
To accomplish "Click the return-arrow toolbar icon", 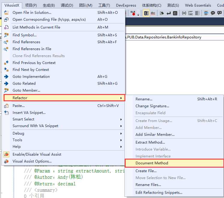I will click(x=169, y=13).
